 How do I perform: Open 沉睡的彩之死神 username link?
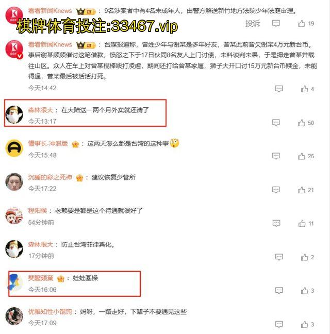50,177
